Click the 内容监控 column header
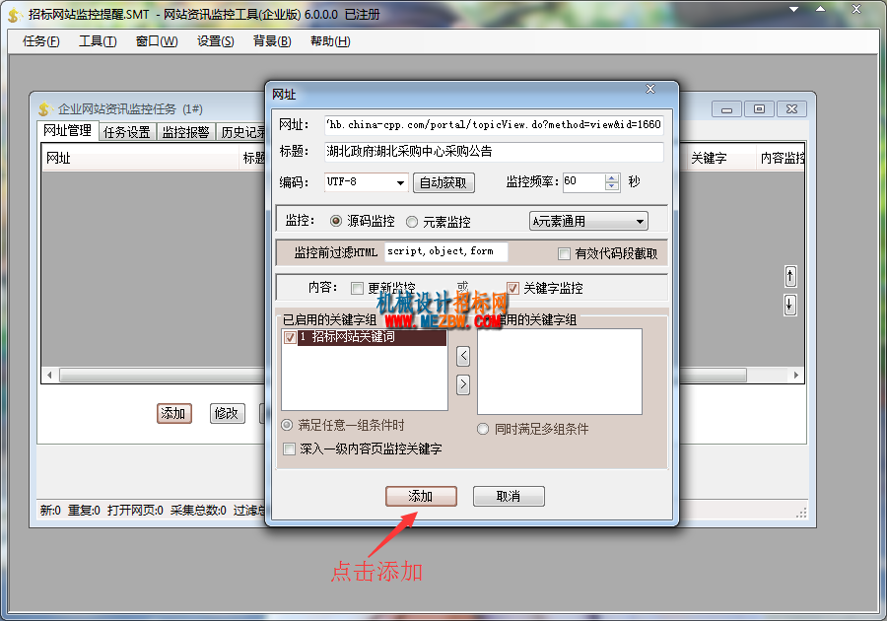Screen dimensions: 887x621 pos(782,159)
